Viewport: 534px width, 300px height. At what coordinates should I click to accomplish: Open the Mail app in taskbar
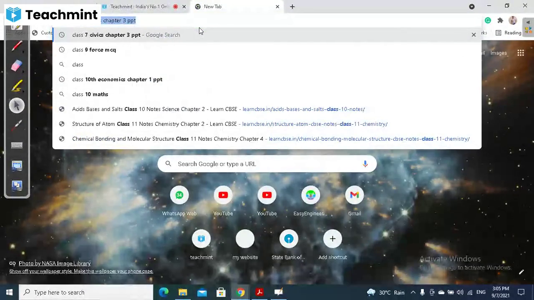[x=202, y=292]
